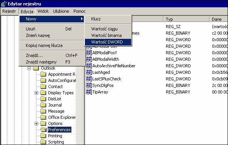Open the Rejestr menu

click(x=9, y=11)
